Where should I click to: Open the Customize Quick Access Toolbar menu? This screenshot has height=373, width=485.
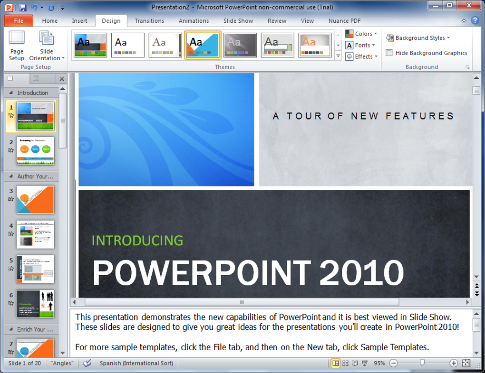[62, 8]
